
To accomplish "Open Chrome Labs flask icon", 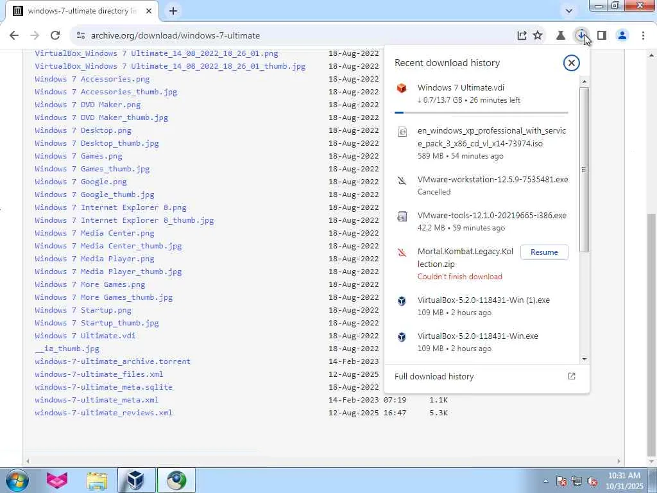I will 560,36.
